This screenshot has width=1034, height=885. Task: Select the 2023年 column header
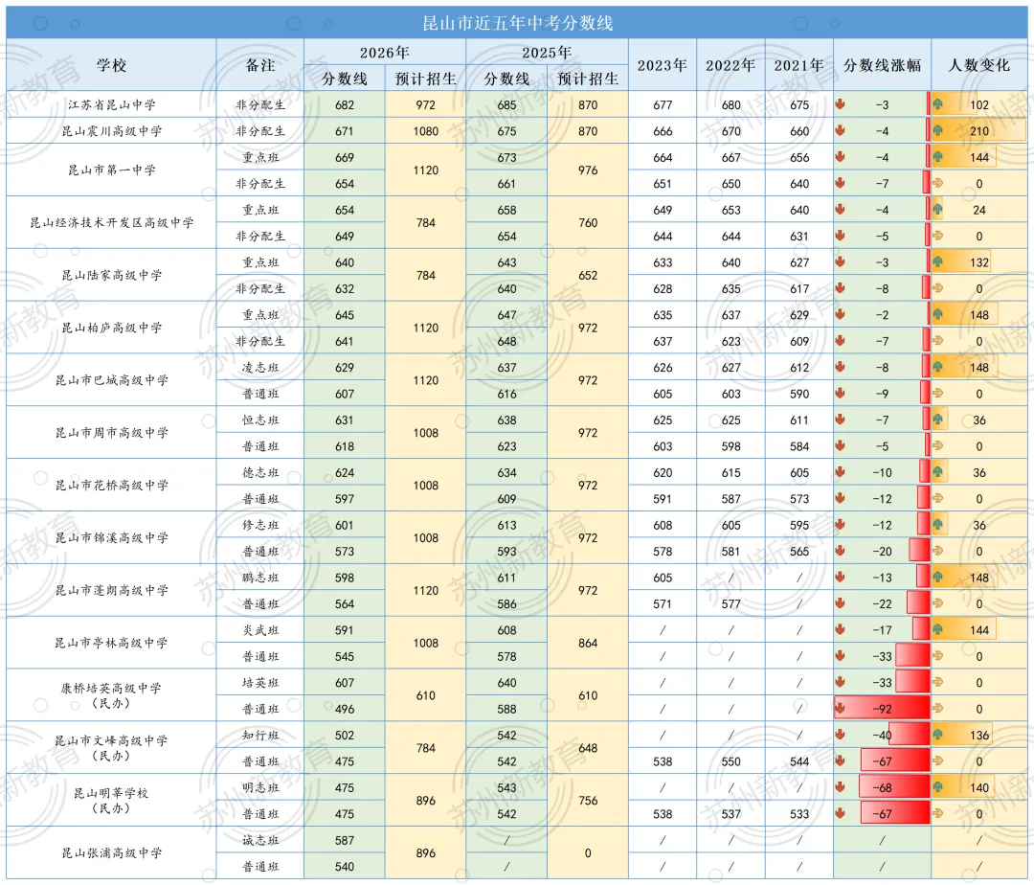663,65
